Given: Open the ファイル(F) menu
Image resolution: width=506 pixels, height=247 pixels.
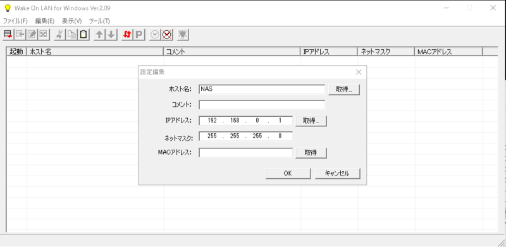Looking at the screenshot, I should click(15, 21).
